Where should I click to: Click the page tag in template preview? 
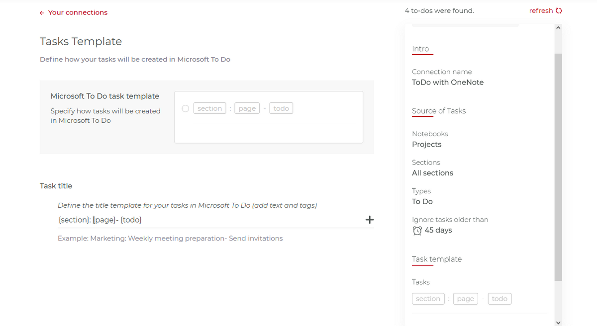coord(247,108)
